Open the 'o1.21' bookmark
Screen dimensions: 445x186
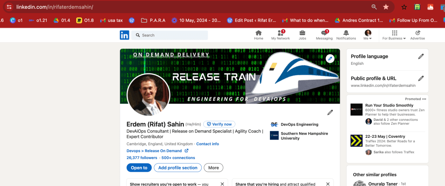[x=38, y=20]
